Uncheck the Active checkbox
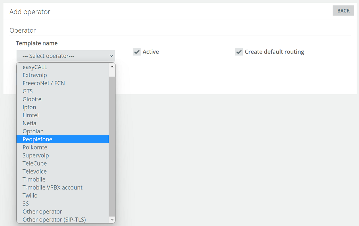Viewport: 359px width, 226px height. coord(137,52)
